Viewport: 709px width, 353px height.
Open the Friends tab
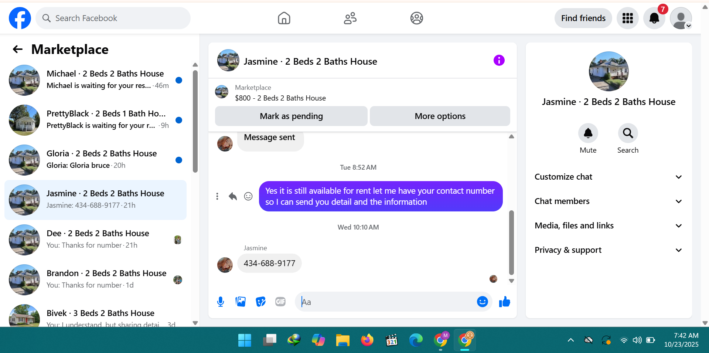coord(350,18)
